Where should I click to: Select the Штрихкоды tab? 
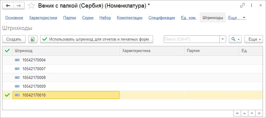[x=213, y=18]
